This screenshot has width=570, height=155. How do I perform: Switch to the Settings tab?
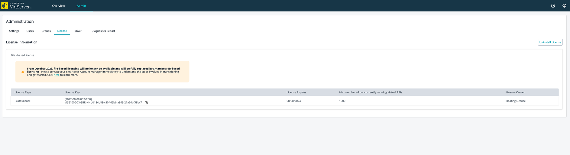[14, 31]
